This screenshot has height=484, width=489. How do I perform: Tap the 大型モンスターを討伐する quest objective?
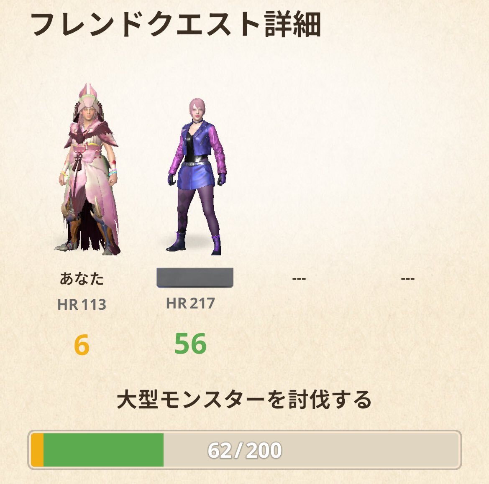click(x=244, y=400)
